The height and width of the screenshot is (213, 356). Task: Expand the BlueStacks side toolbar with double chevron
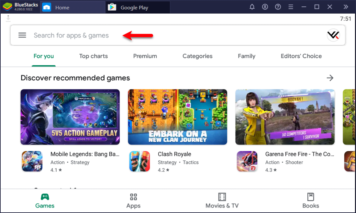[346, 7]
